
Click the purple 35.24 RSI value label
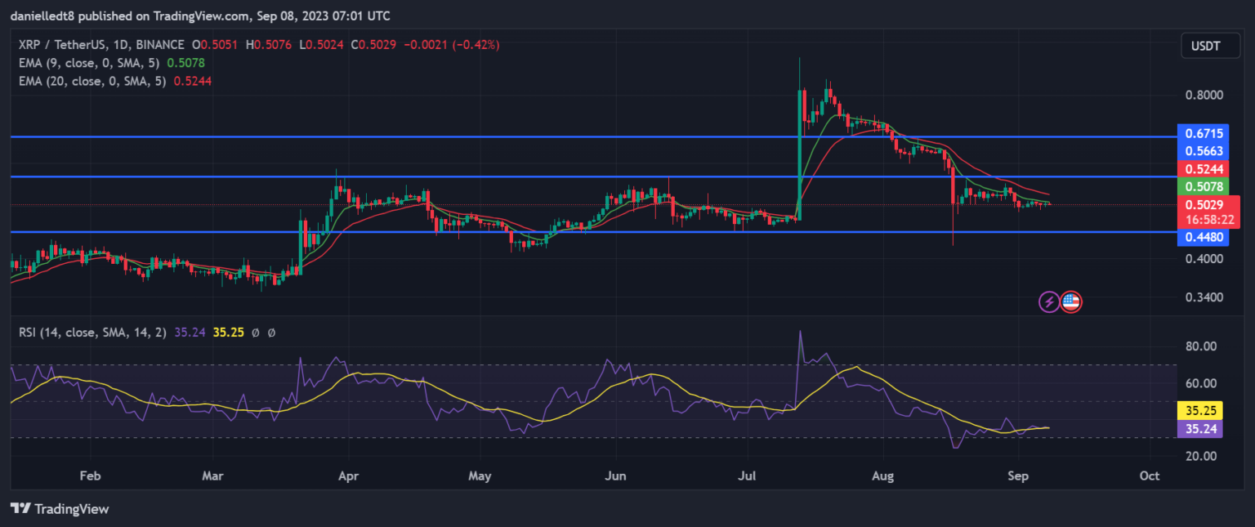point(1199,428)
